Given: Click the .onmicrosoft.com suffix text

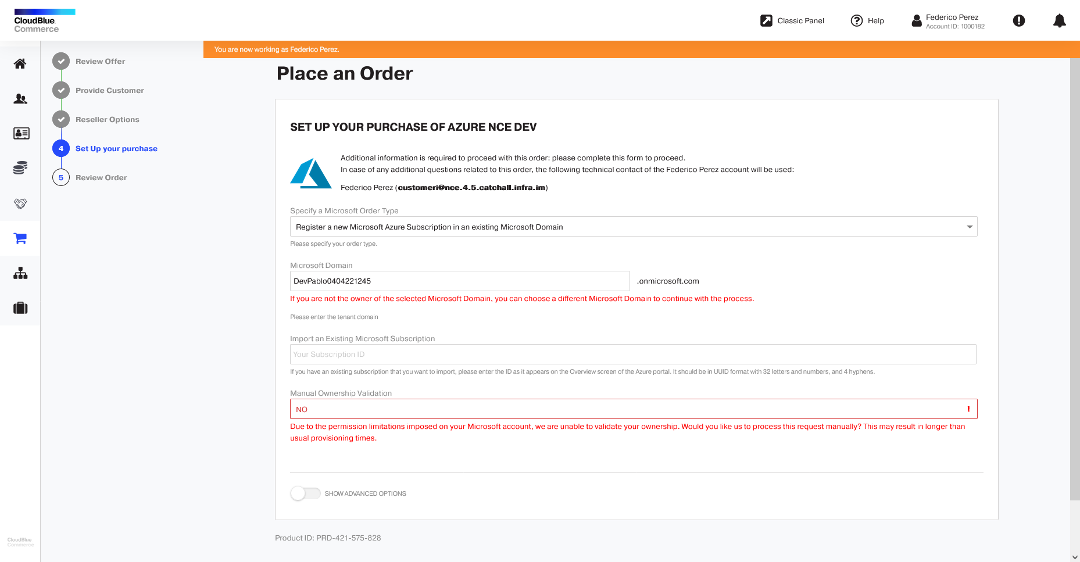Looking at the screenshot, I should tap(668, 281).
